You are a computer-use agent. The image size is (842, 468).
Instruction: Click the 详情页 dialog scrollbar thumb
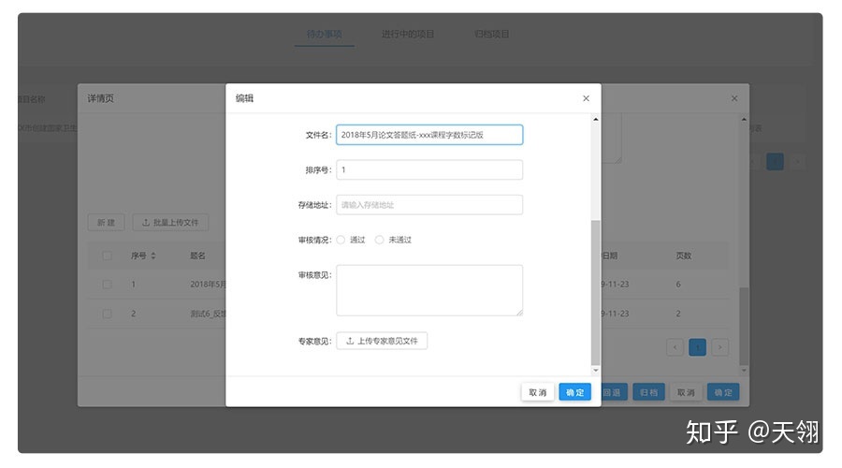tap(744, 327)
